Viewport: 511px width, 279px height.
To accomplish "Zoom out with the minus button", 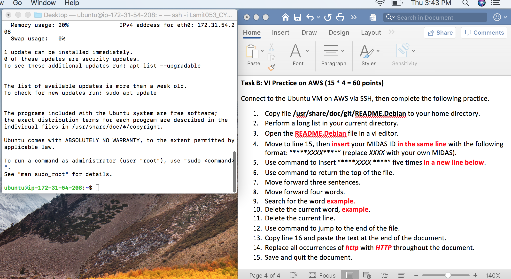I will point(416,275).
